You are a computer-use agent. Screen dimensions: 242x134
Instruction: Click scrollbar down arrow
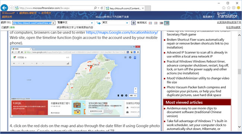click(x=239, y=127)
